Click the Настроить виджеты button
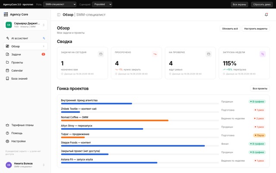This screenshot has width=276, height=173. (256, 29)
